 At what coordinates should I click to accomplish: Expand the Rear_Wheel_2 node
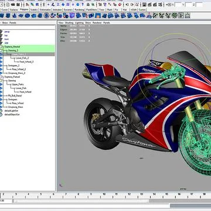click(x=11, y=69)
